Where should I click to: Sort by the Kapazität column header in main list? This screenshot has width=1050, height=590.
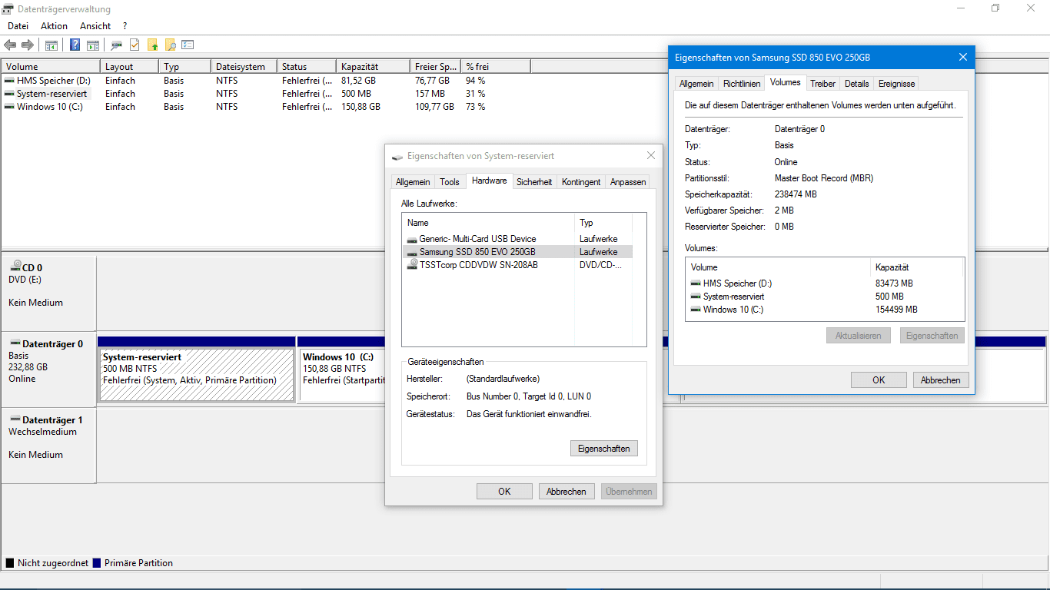click(x=373, y=67)
